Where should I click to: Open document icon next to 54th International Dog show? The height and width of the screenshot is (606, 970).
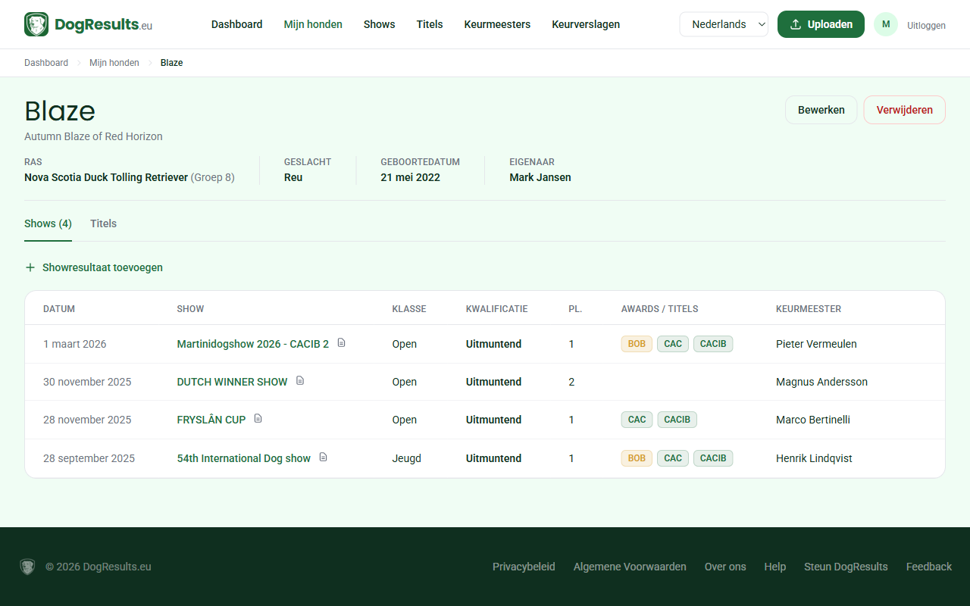pos(323,458)
